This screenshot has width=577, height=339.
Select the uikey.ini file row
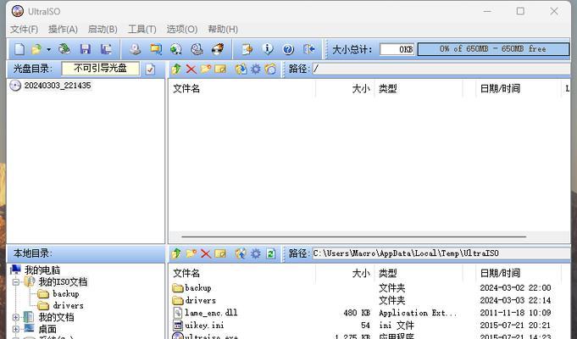coord(204,325)
